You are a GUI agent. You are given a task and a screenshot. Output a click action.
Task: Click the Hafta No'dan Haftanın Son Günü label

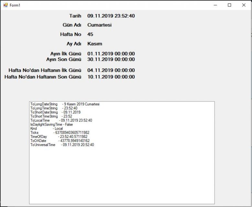pos(43,77)
